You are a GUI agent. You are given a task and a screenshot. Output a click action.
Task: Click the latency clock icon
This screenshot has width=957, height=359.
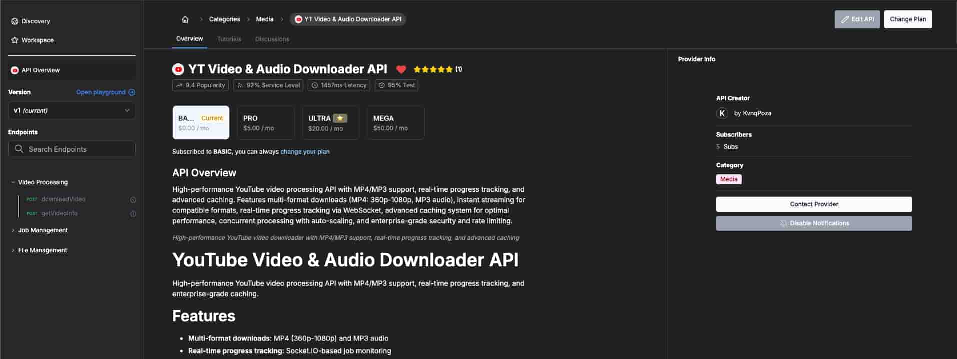[x=315, y=85]
